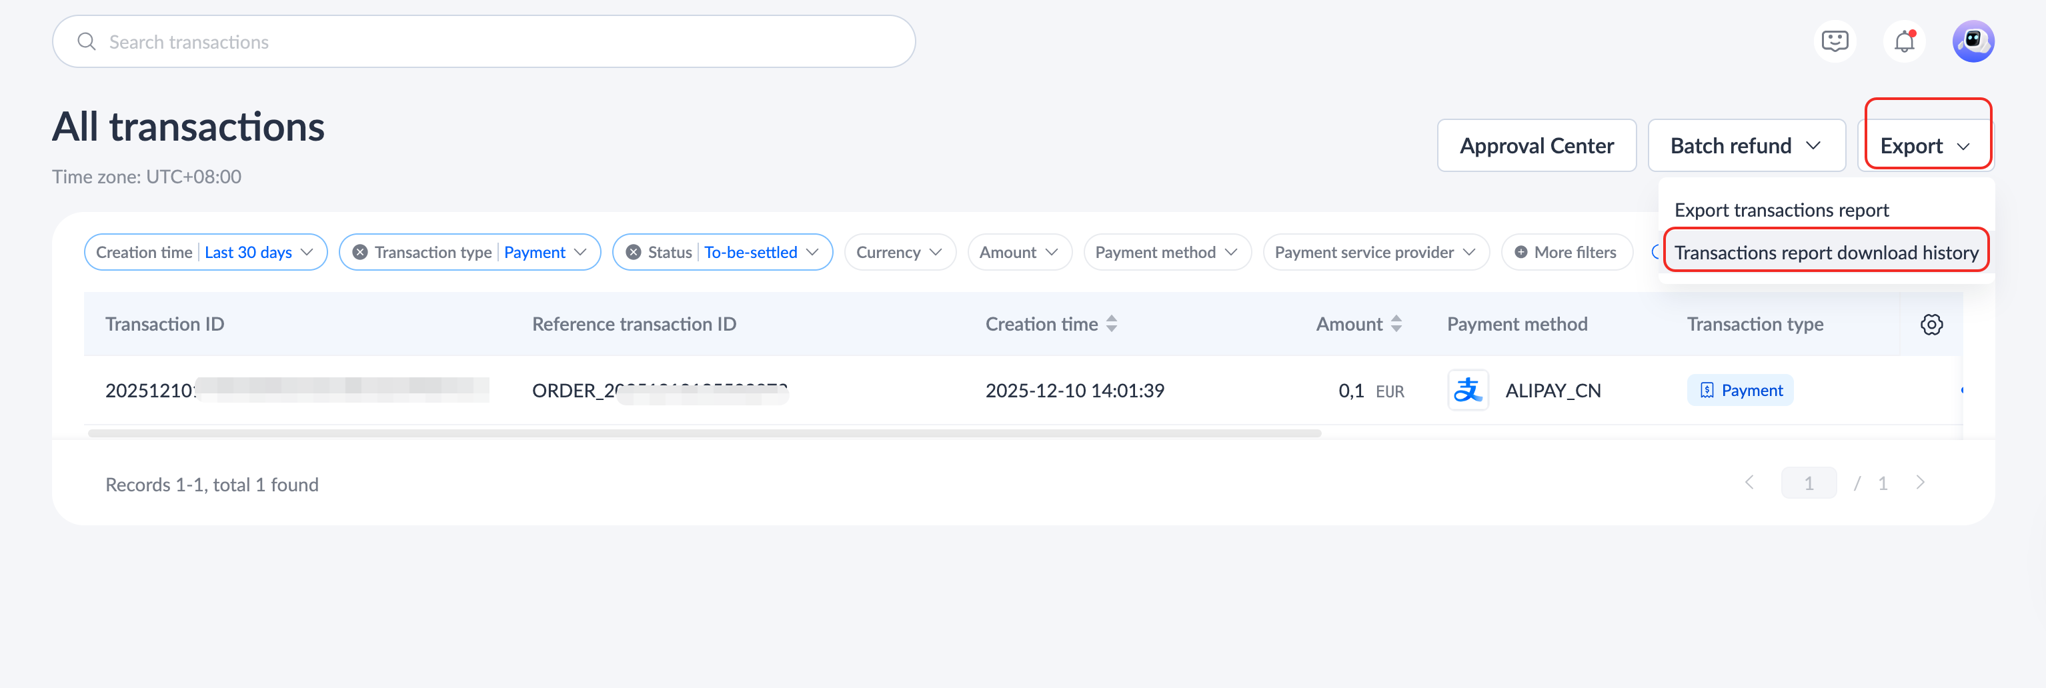Clear the Status To-be-settled filter
This screenshot has width=2046, height=688.
pos(633,253)
